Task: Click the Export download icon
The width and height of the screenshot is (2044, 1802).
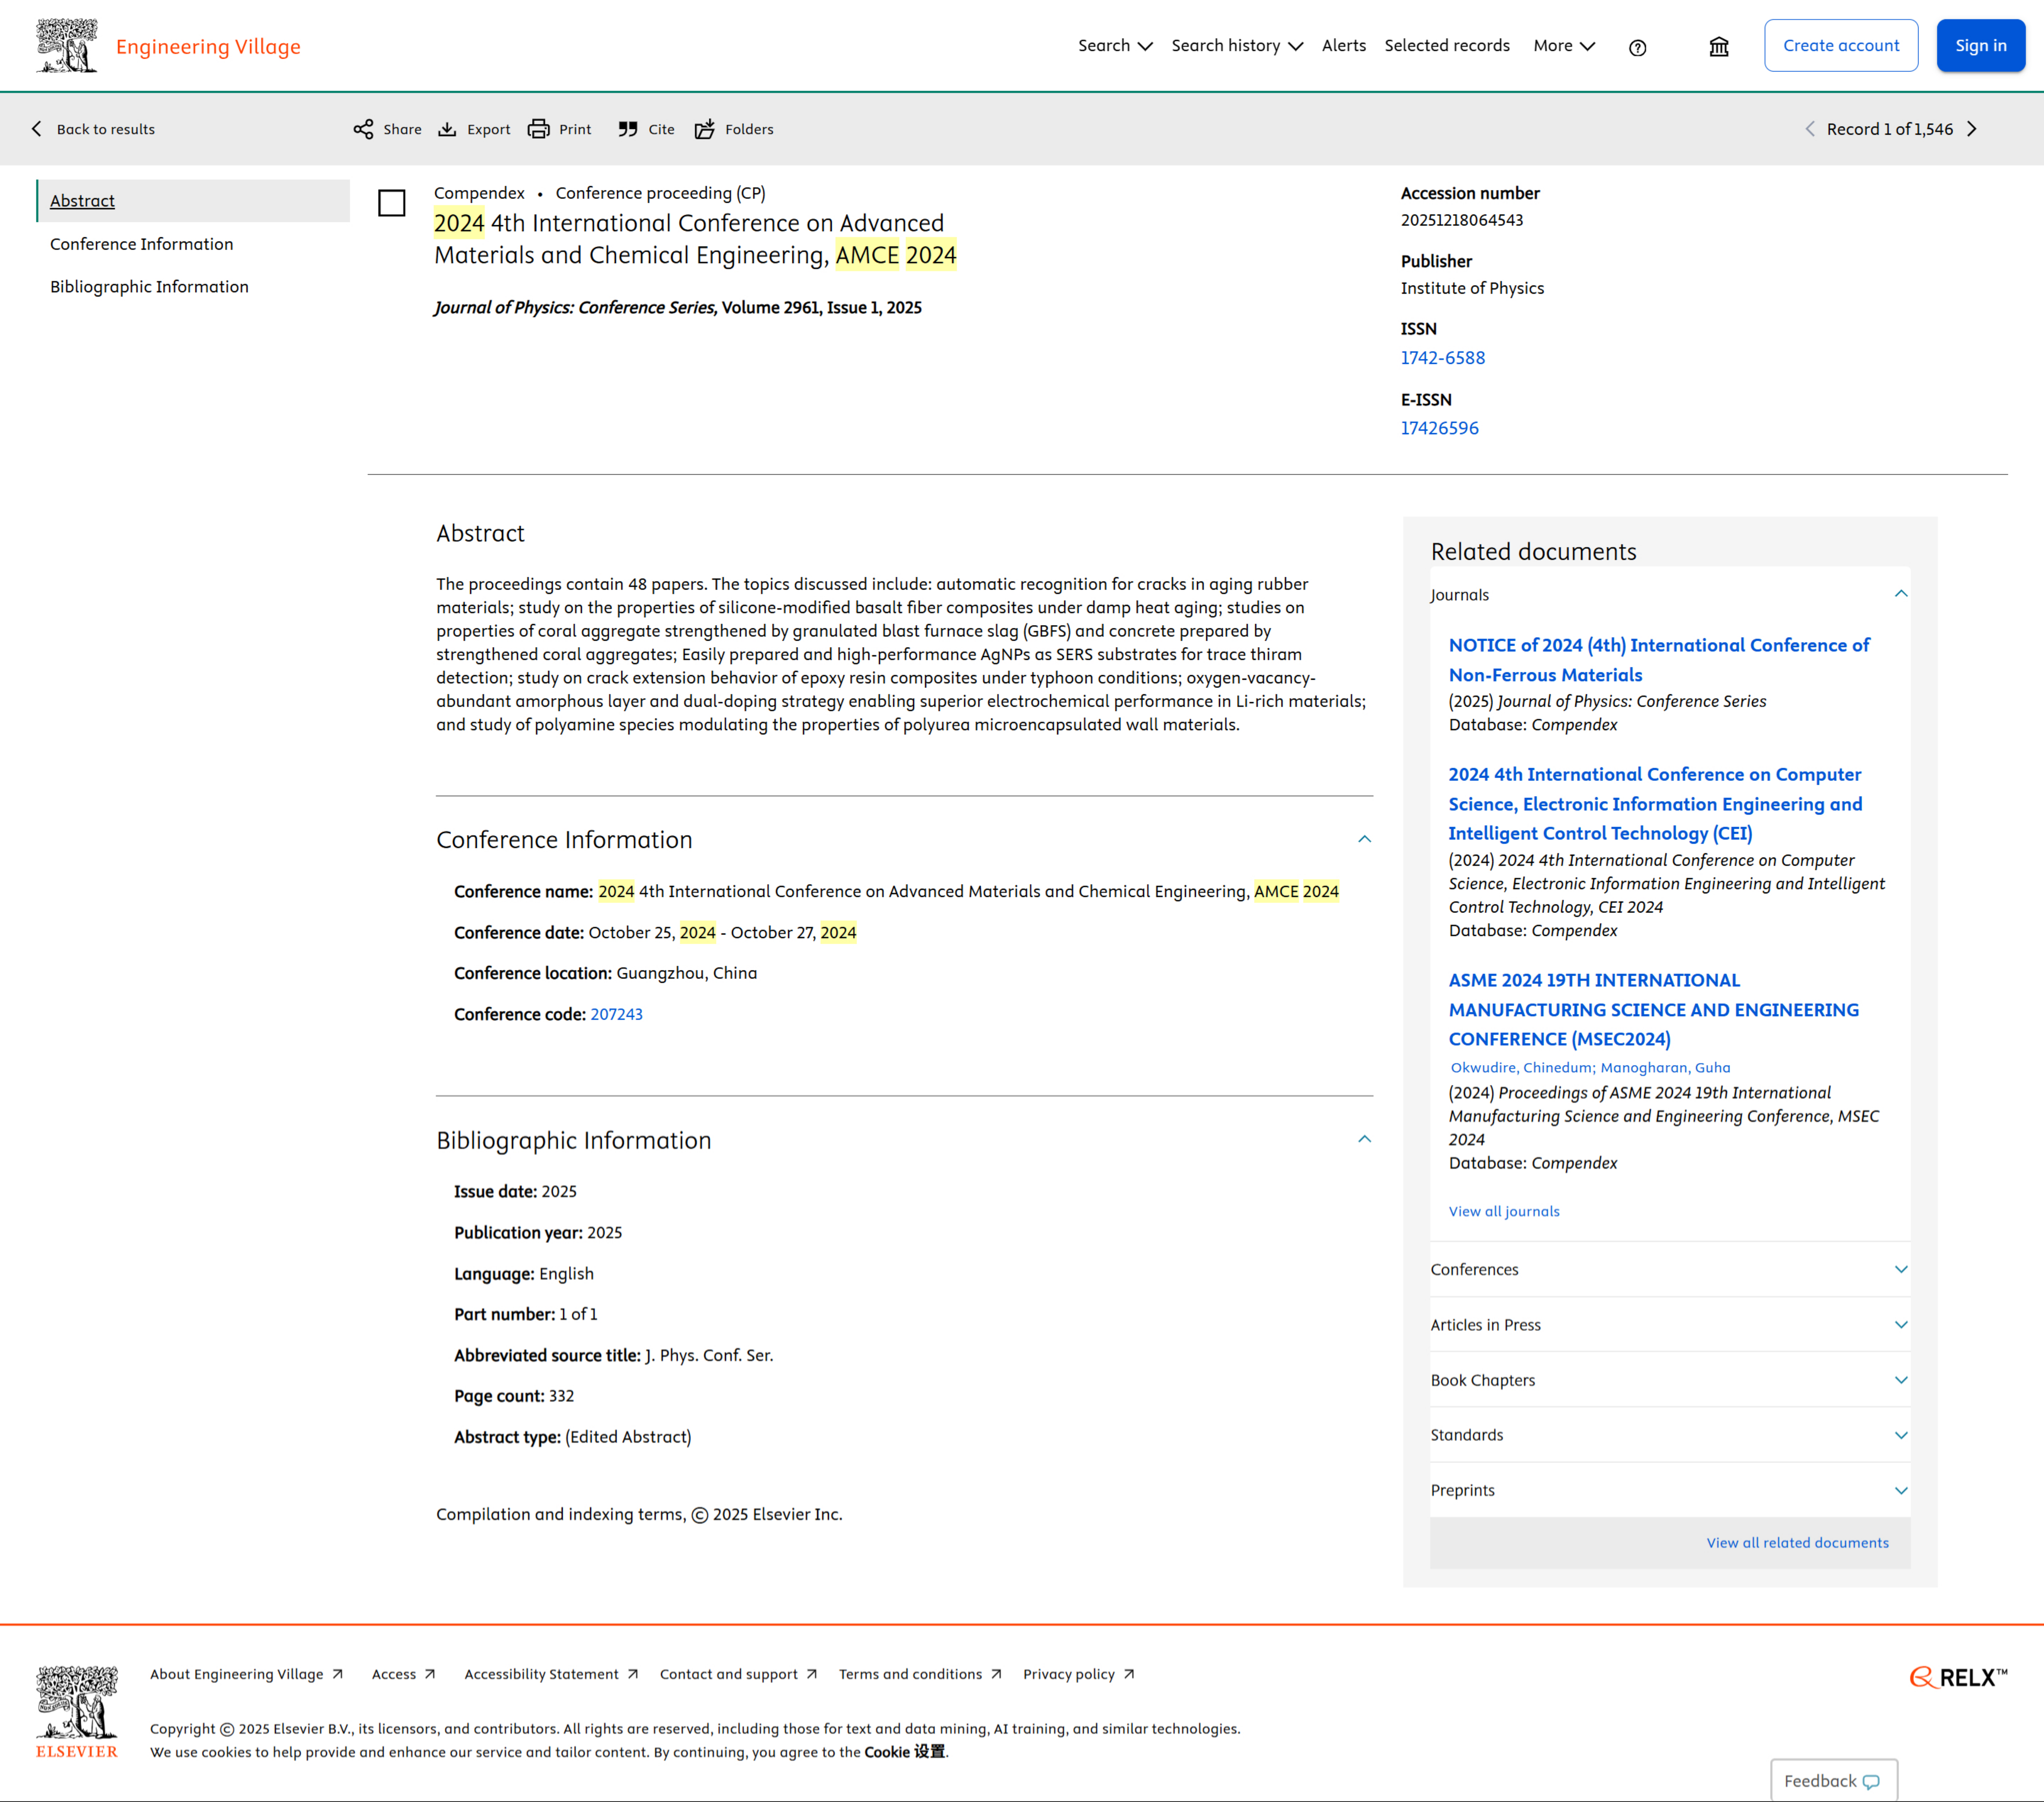Action: (447, 129)
